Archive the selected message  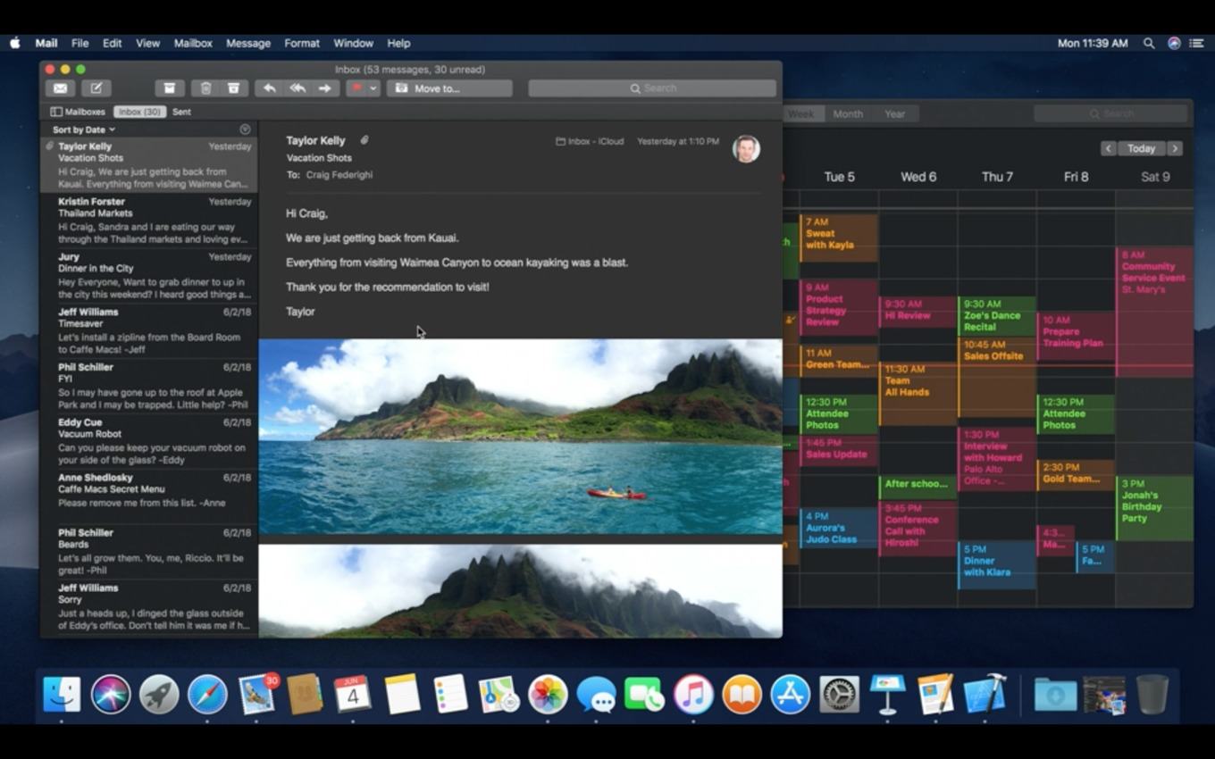pos(169,88)
